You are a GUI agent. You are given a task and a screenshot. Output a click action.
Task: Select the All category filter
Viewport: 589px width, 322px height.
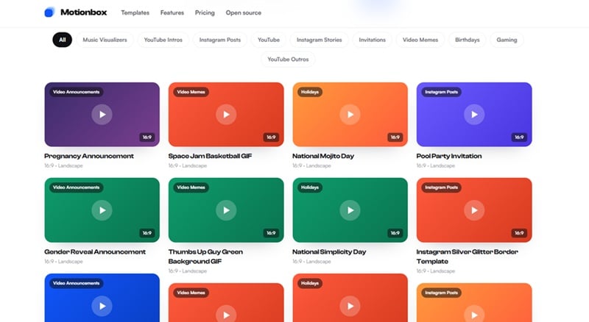(63, 40)
